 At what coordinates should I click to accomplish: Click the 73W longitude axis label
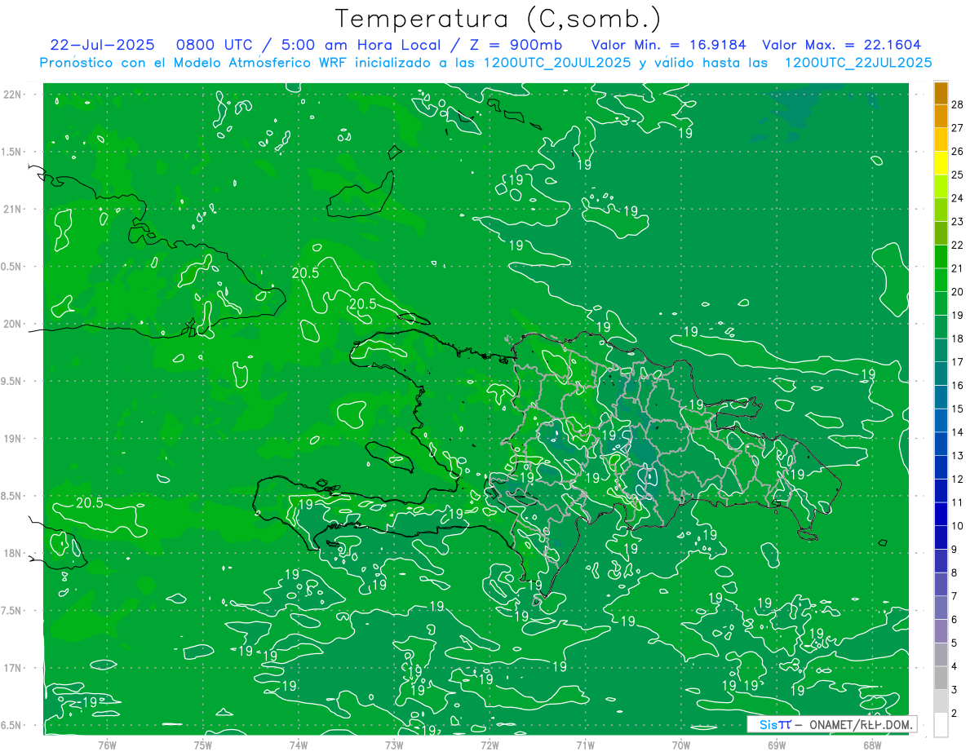(x=394, y=745)
